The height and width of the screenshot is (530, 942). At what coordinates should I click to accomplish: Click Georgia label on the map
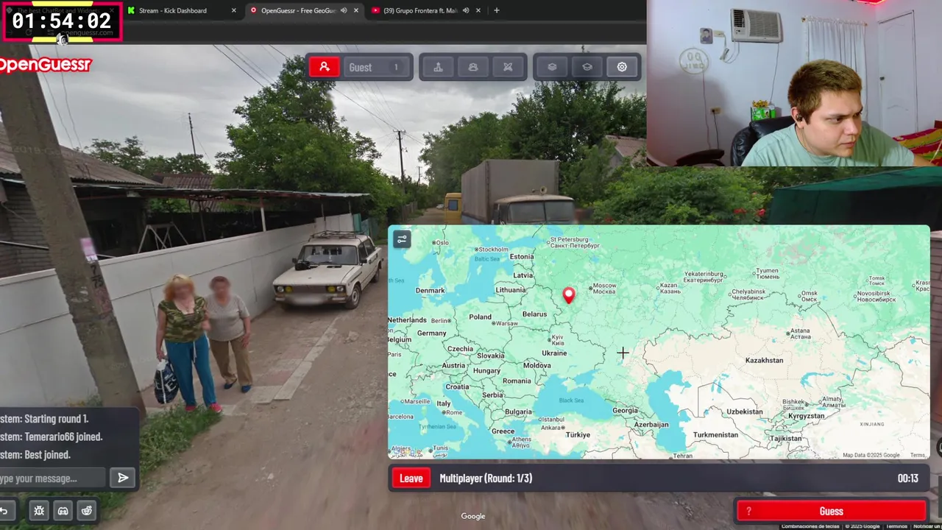click(x=625, y=411)
